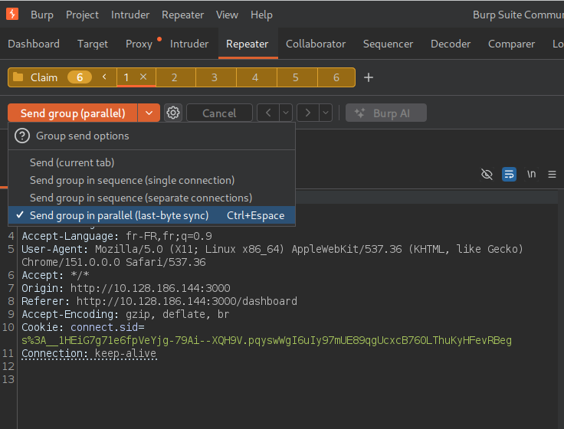Switch to the Collaborator tab
The image size is (564, 429).
tap(316, 44)
